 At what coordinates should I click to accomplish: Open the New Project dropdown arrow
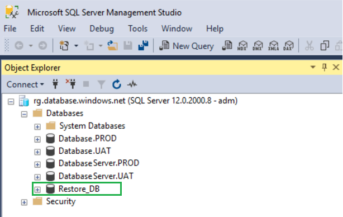pyautogui.click(x=76, y=46)
